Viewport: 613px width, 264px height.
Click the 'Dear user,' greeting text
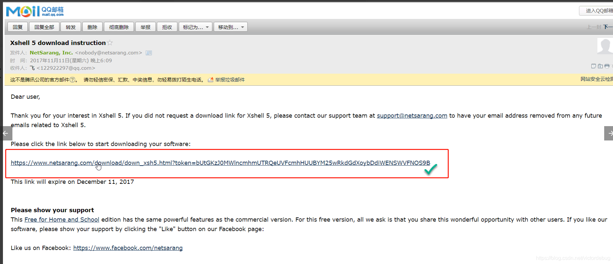pyautogui.click(x=25, y=97)
